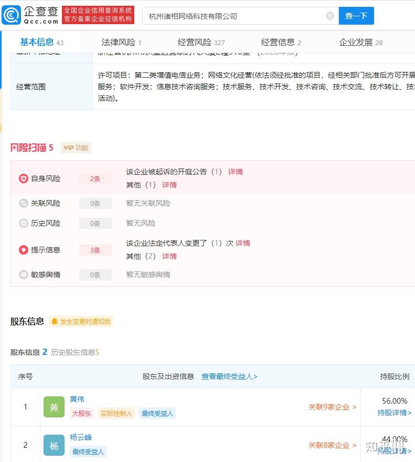The height and width of the screenshot is (462, 415).
Task: Click the 3条 count for 提示信息
Action: pyautogui.click(x=95, y=250)
